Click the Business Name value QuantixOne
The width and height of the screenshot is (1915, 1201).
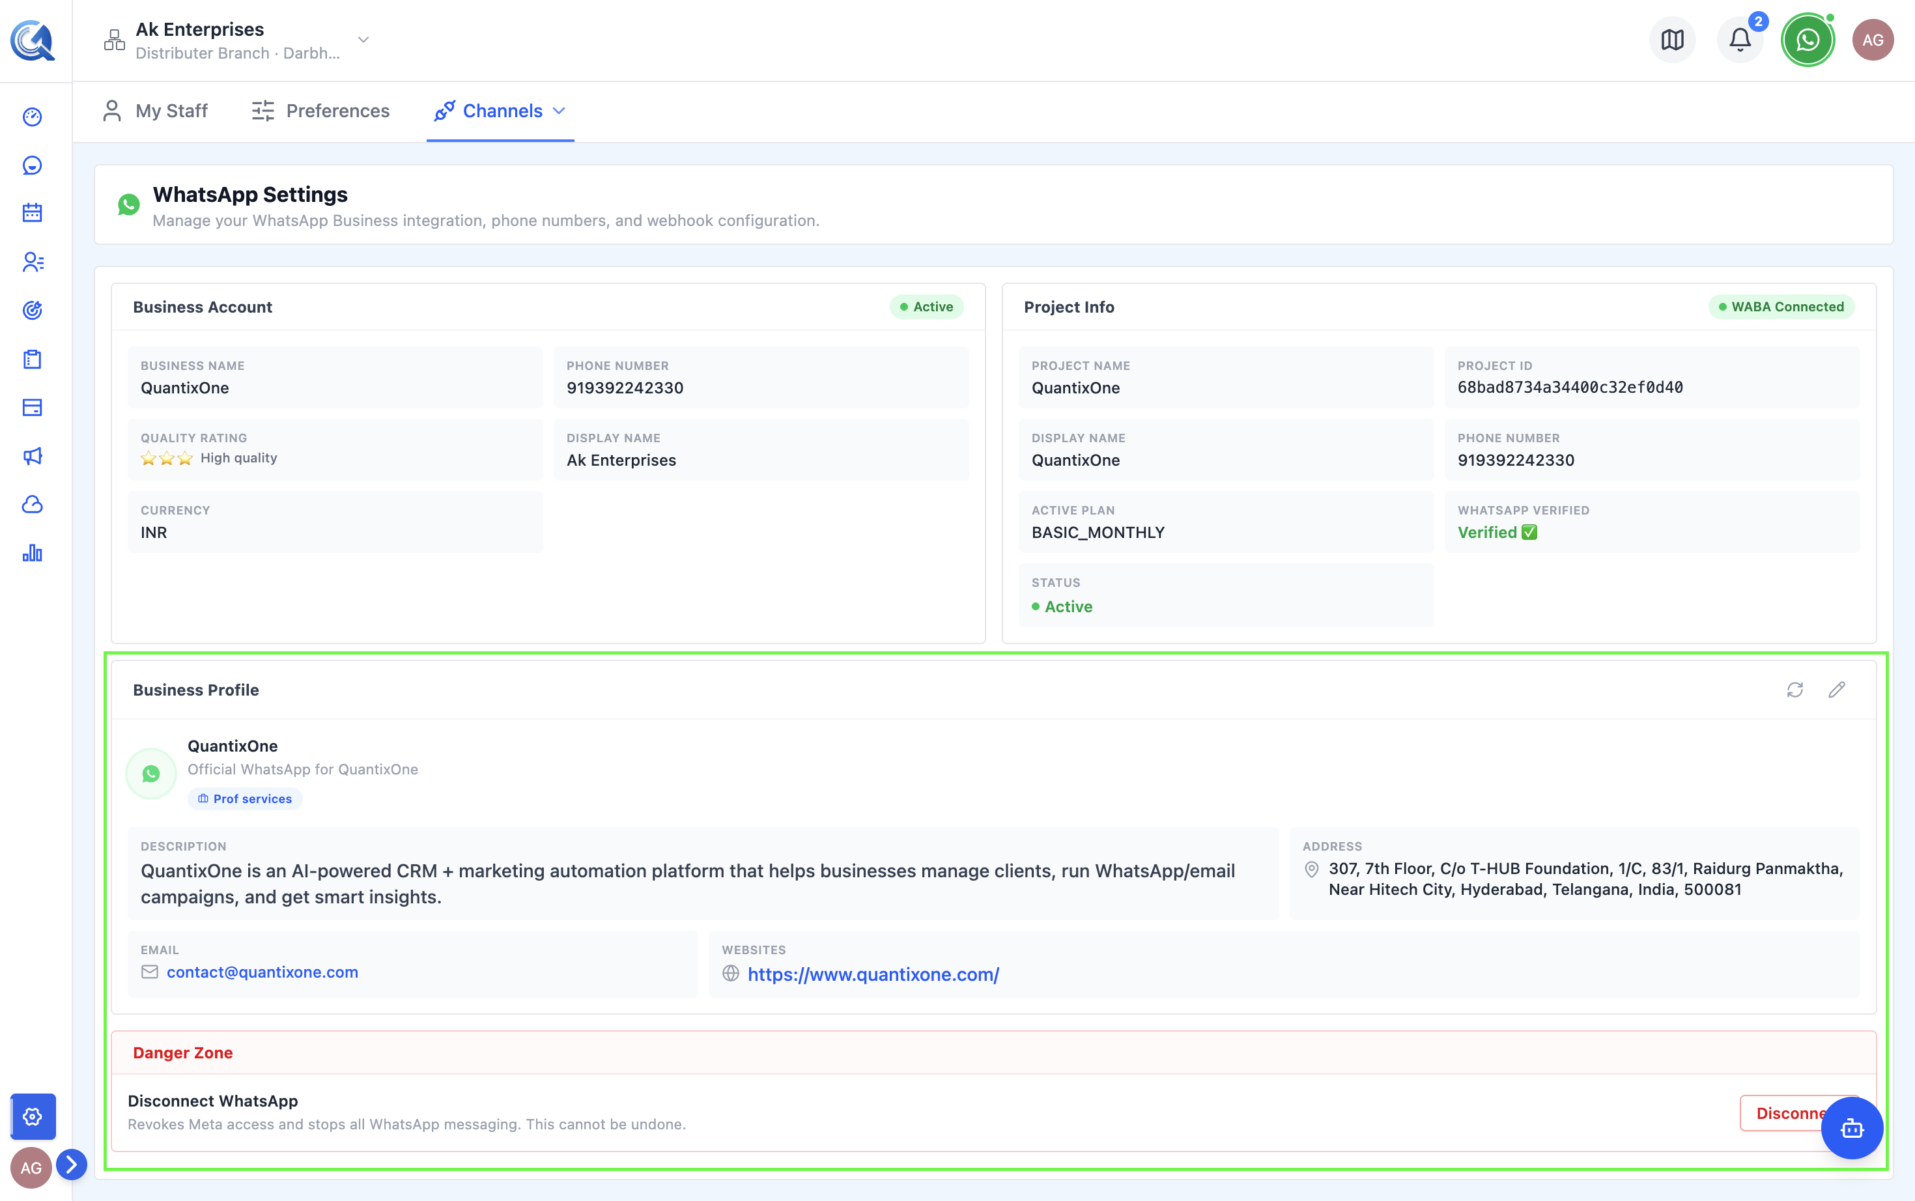coord(184,388)
